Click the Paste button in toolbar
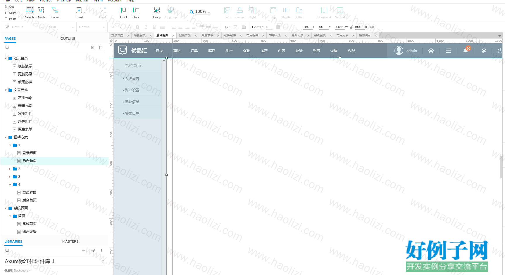 tap(10, 19)
